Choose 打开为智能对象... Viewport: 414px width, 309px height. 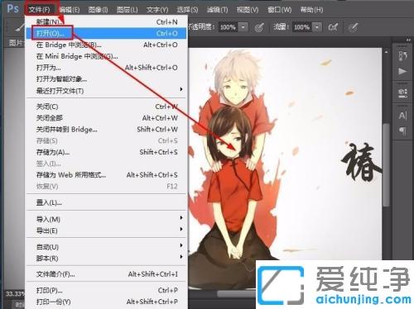click(x=107, y=79)
